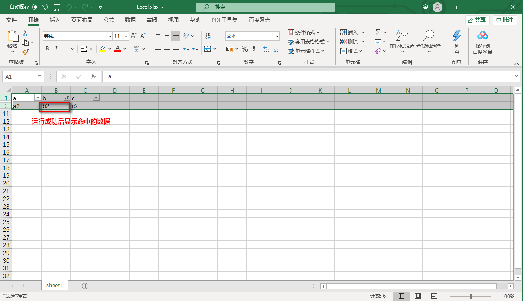
Task: Click Increase Decimal icon
Action: [x=266, y=49]
